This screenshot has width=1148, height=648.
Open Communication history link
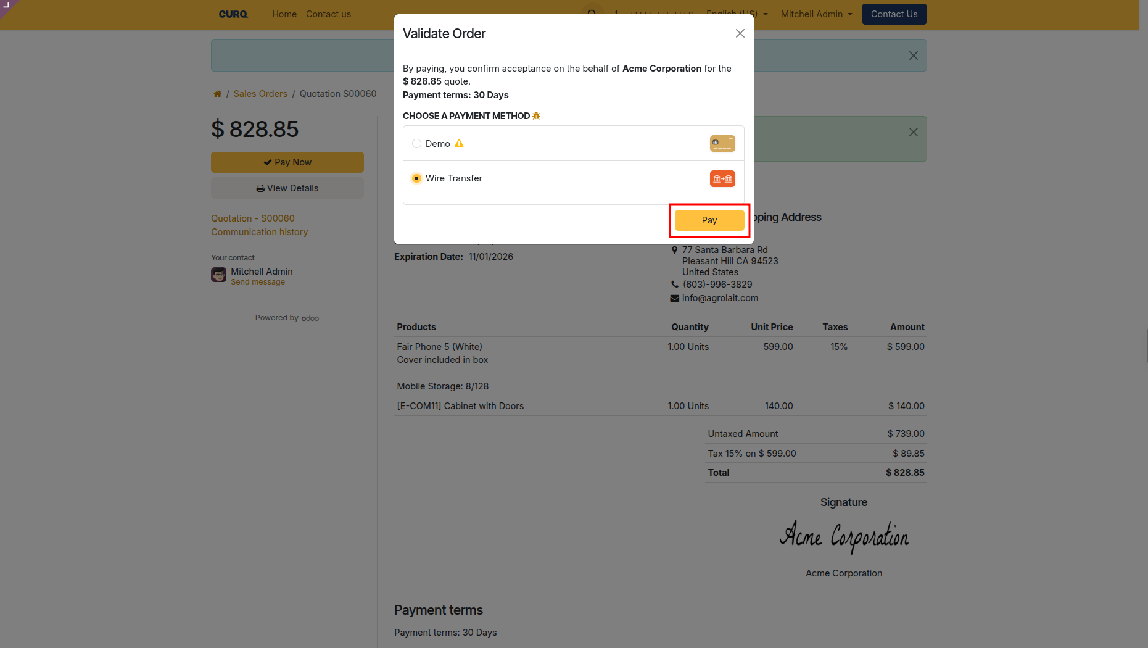259,232
